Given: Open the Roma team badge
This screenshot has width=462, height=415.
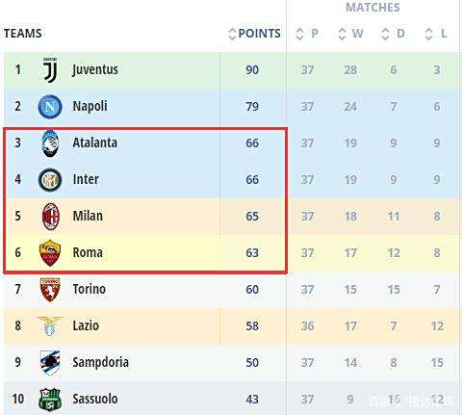Looking at the screenshot, I should (x=50, y=253).
